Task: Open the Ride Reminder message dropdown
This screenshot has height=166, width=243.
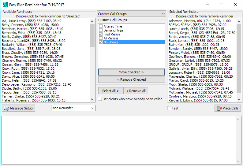Action: point(73,108)
